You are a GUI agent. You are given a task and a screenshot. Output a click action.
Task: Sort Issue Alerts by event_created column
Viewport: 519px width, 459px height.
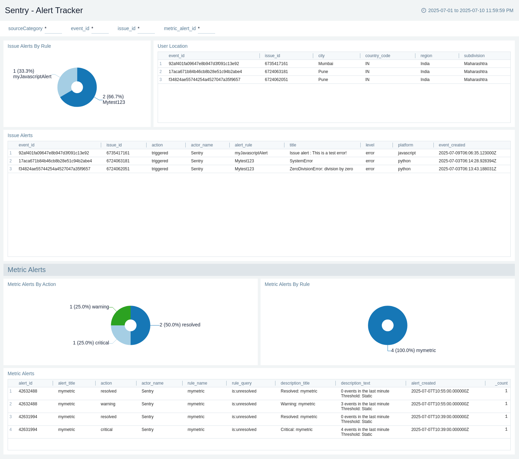(x=452, y=145)
